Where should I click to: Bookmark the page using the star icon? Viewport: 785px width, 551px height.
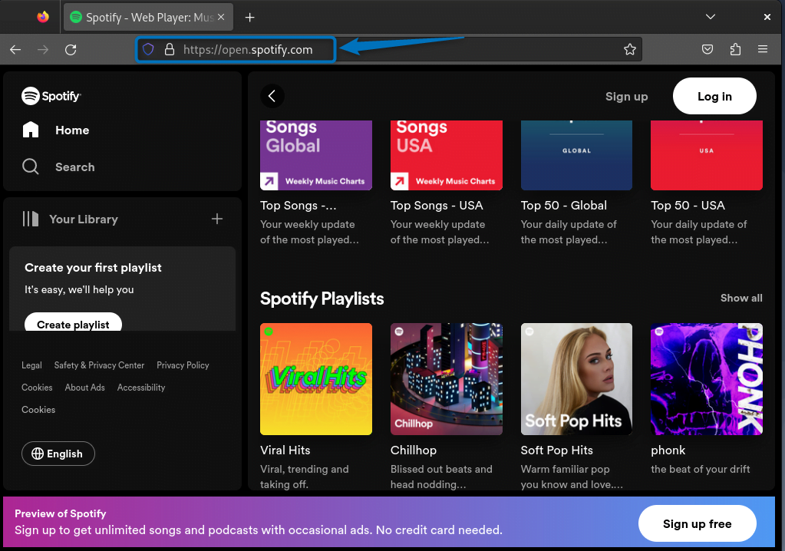630,49
